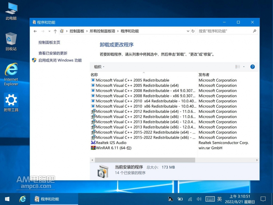
Task: Expand chevron after 所有控制面板项 in breadcrumb
Action: (118, 31)
